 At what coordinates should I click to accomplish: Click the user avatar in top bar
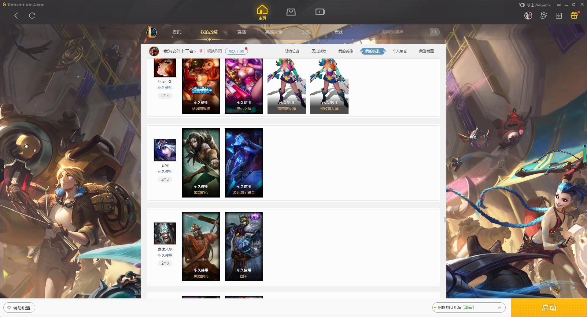(x=528, y=15)
